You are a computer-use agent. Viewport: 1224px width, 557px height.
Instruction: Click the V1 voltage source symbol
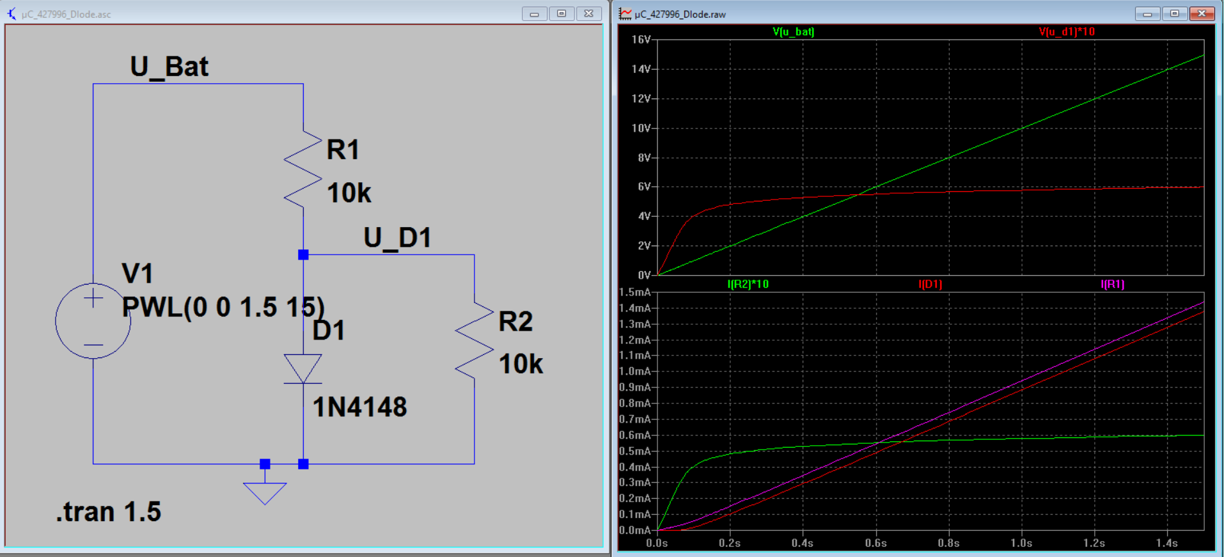pyautogui.click(x=93, y=320)
